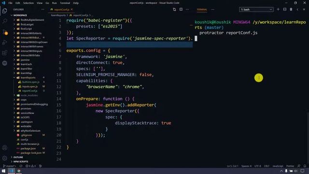Open the Source Control view

tap(4, 32)
